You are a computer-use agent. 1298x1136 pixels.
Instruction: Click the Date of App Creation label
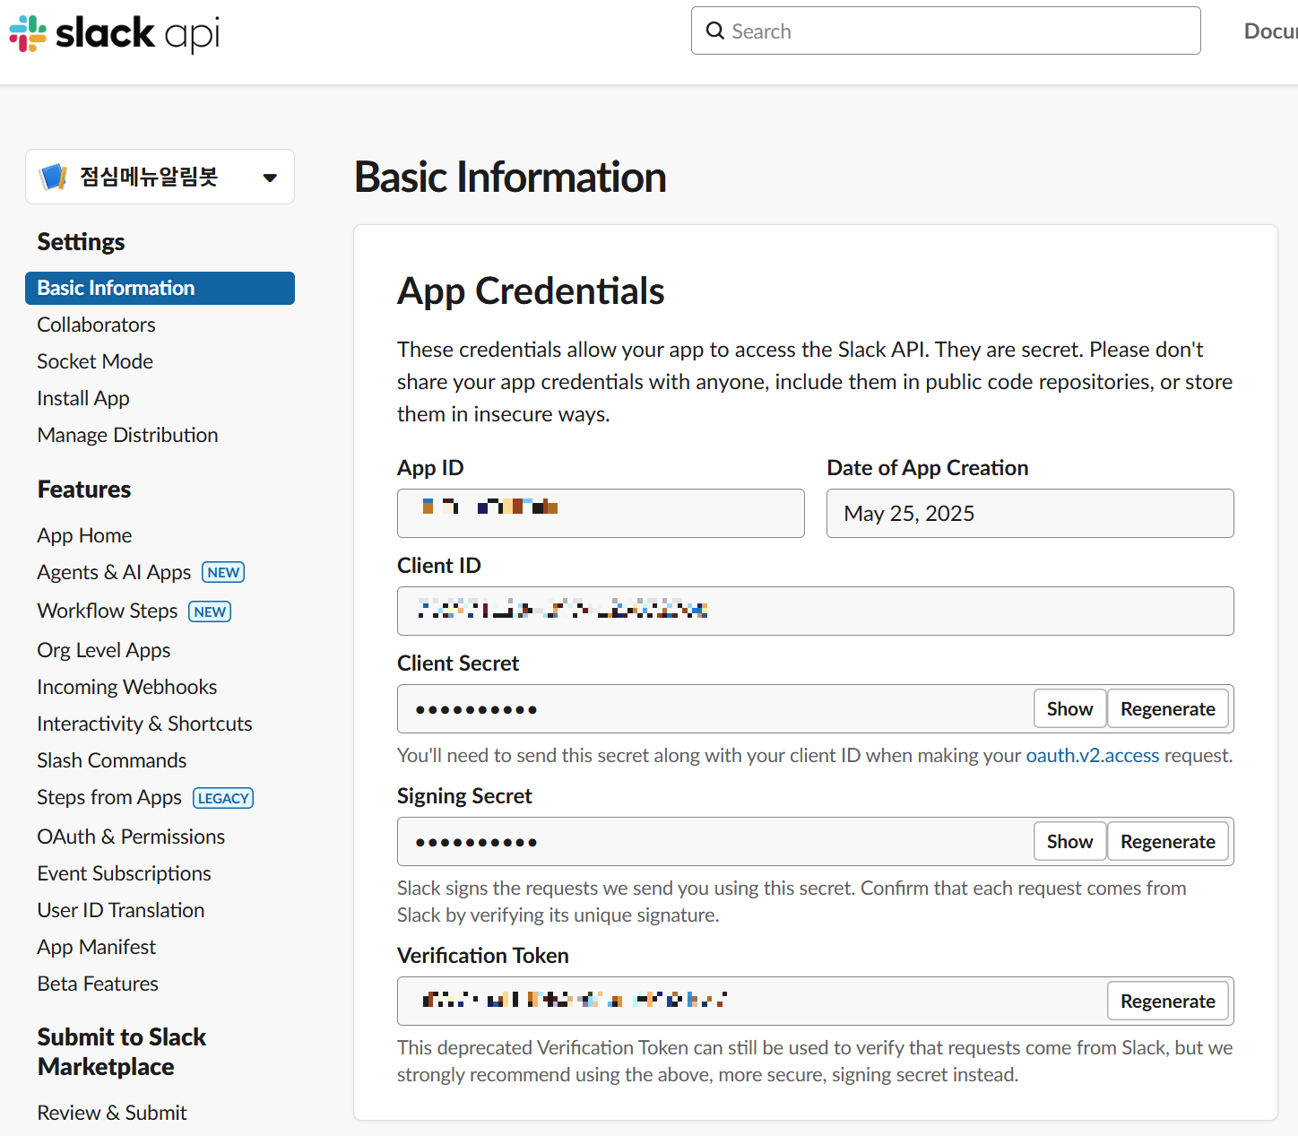pyautogui.click(x=928, y=468)
